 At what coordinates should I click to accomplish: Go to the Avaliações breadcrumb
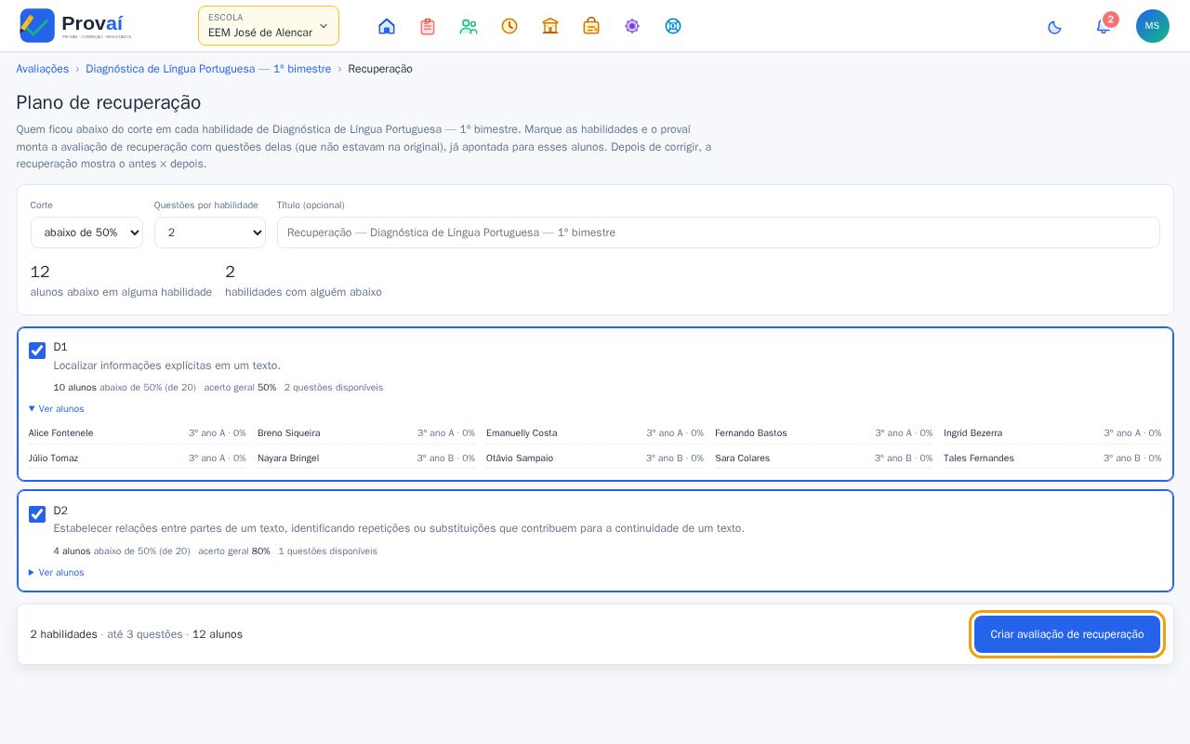[x=43, y=69]
